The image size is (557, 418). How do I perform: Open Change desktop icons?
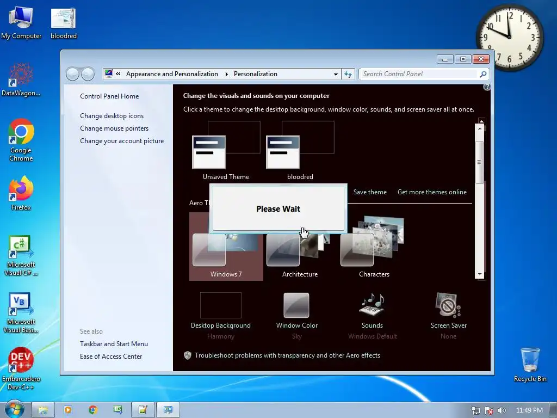click(112, 116)
